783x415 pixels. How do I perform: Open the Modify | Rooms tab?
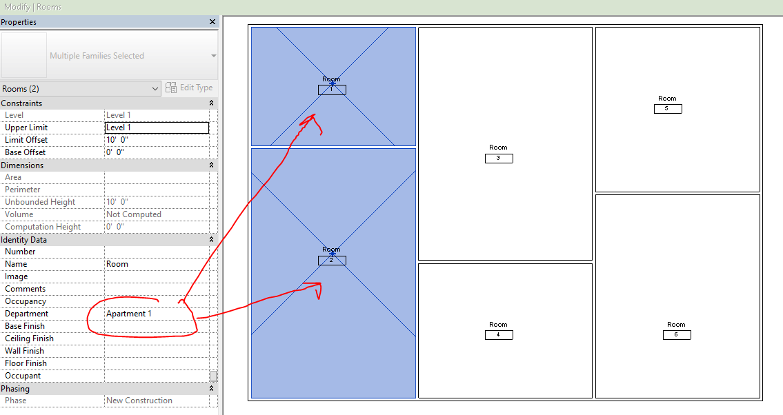(x=31, y=6)
